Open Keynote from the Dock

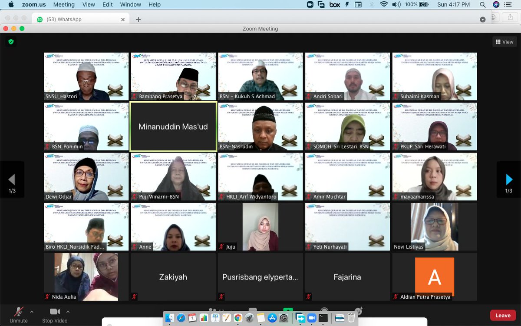(215, 318)
